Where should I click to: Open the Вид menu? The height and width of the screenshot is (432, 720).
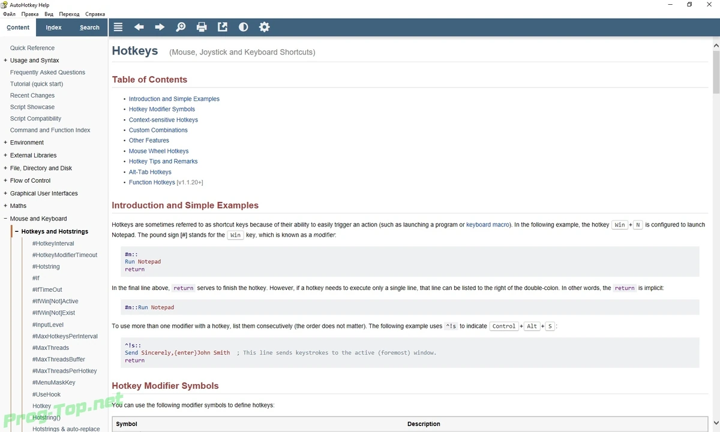49,14
